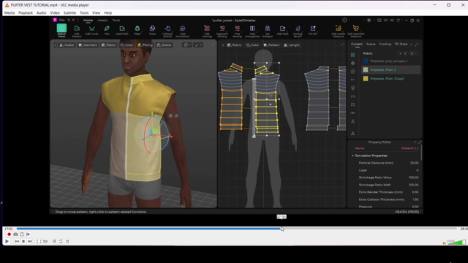The width and height of the screenshot is (468, 263).
Task: Select the Edit Avatar Measure tool
Action: click(x=338, y=31)
